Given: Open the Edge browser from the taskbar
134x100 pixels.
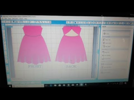Looking at the screenshot, I should [x=51, y=85].
